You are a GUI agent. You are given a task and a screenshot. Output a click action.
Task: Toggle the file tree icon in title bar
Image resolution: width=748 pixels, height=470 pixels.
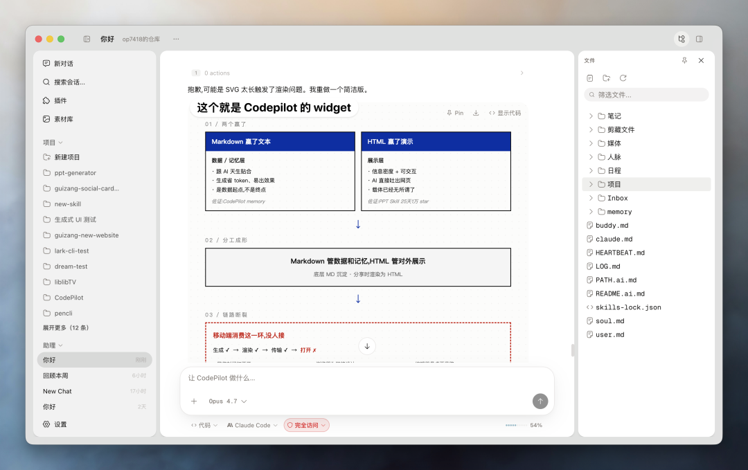coord(682,39)
